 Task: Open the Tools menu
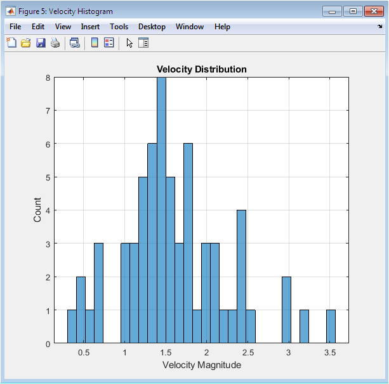point(119,27)
